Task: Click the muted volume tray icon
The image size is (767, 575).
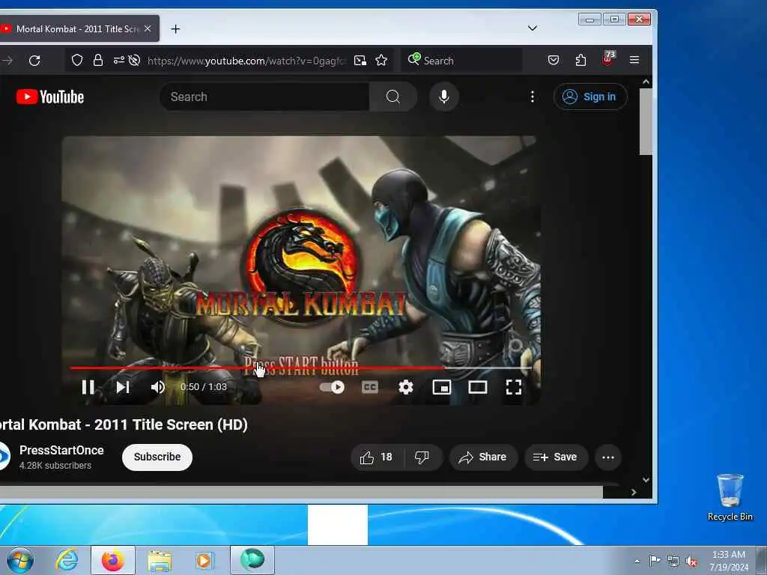Action: [691, 562]
